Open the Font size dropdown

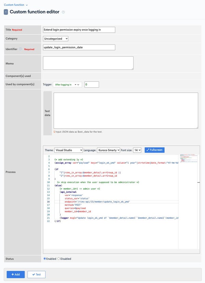tap(137, 150)
